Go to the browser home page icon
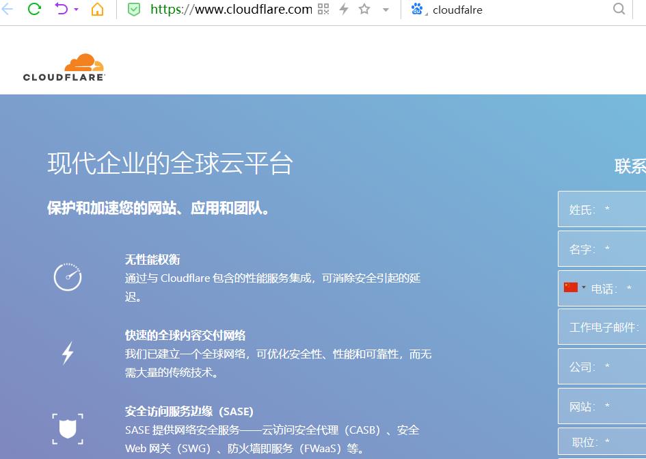 pyautogui.click(x=97, y=9)
